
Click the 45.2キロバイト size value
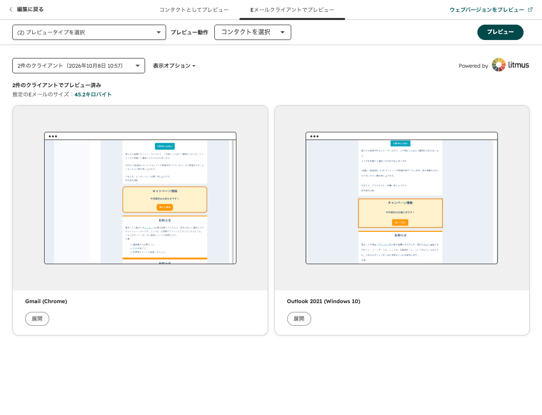pos(93,94)
